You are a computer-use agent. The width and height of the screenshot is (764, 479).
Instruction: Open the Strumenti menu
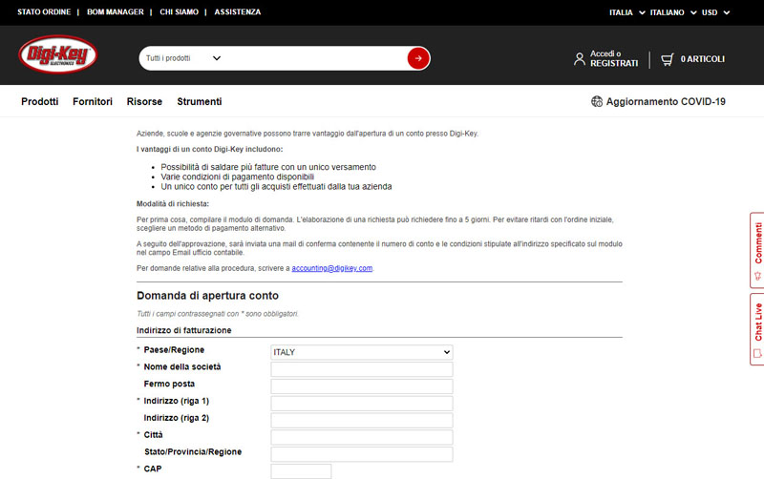click(199, 101)
